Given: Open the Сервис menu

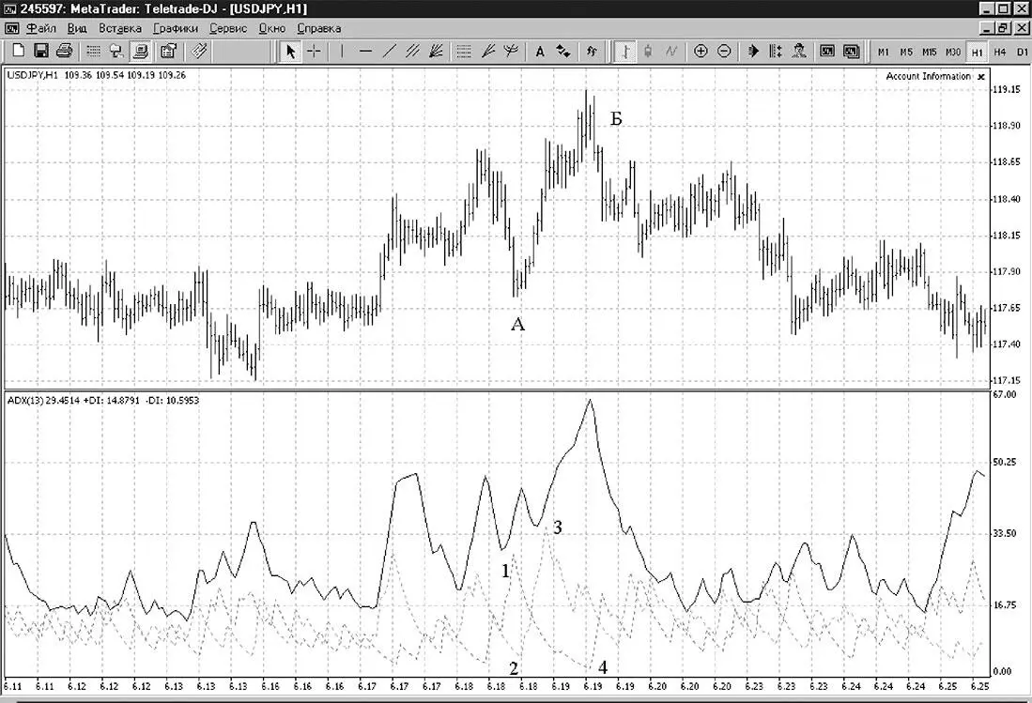Looking at the screenshot, I should (228, 28).
